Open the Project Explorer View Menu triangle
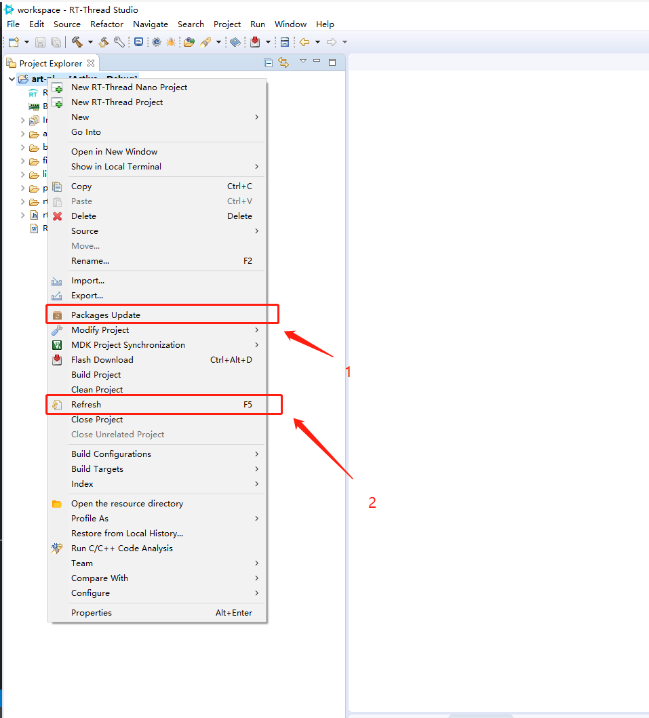The width and height of the screenshot is (649, 718). (302, 61)
